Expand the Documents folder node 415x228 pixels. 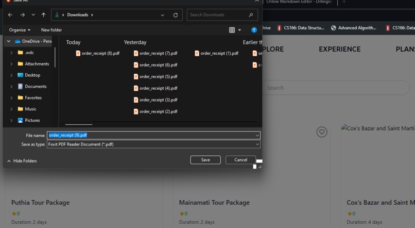click(11, 87)
